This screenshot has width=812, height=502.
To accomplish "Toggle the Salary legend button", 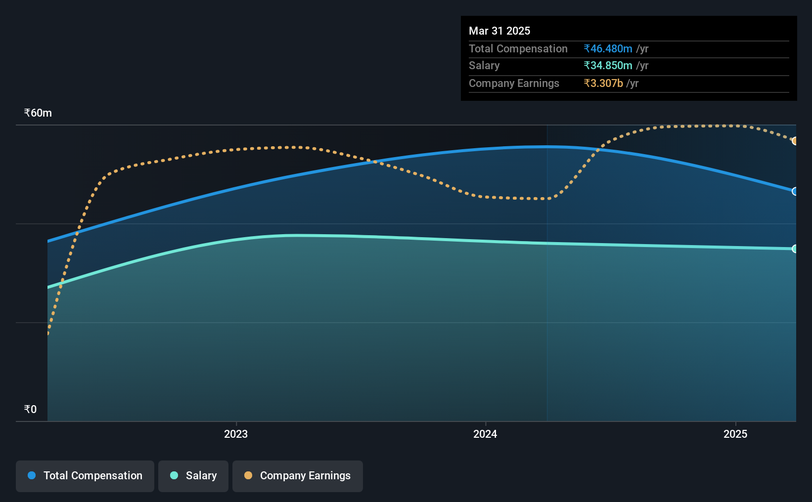I will (x=193, y=476).
